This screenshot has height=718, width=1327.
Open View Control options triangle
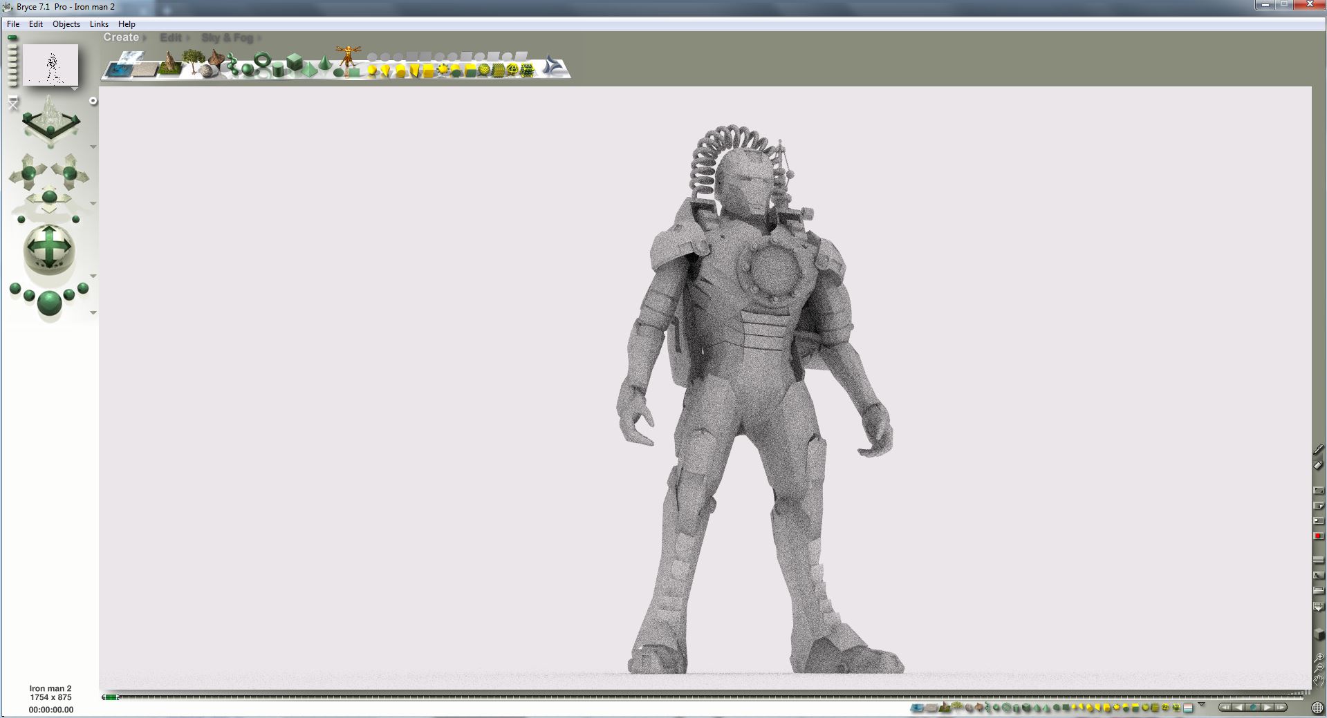point(93,147)
